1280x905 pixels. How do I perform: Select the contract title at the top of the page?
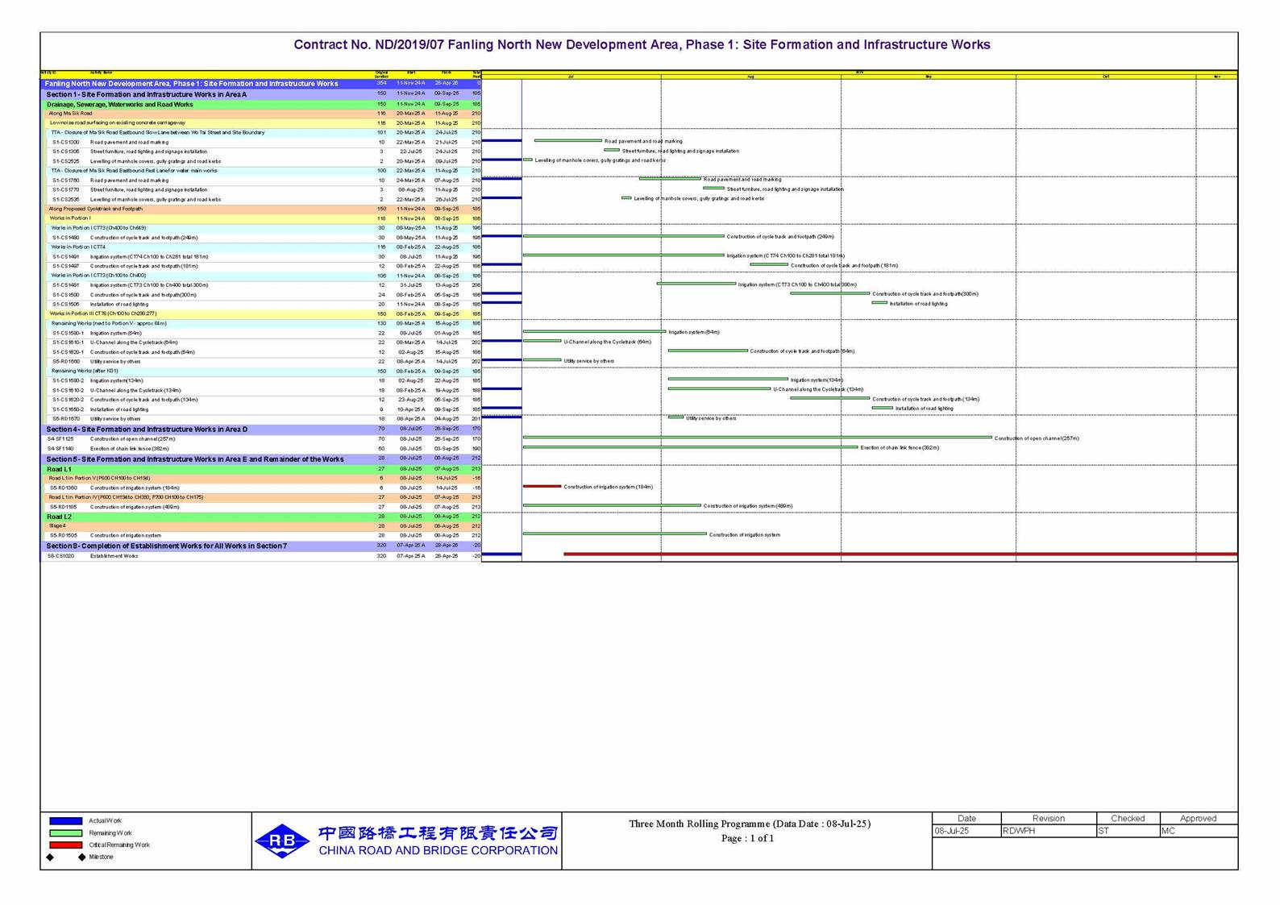[x=642, y=44]
